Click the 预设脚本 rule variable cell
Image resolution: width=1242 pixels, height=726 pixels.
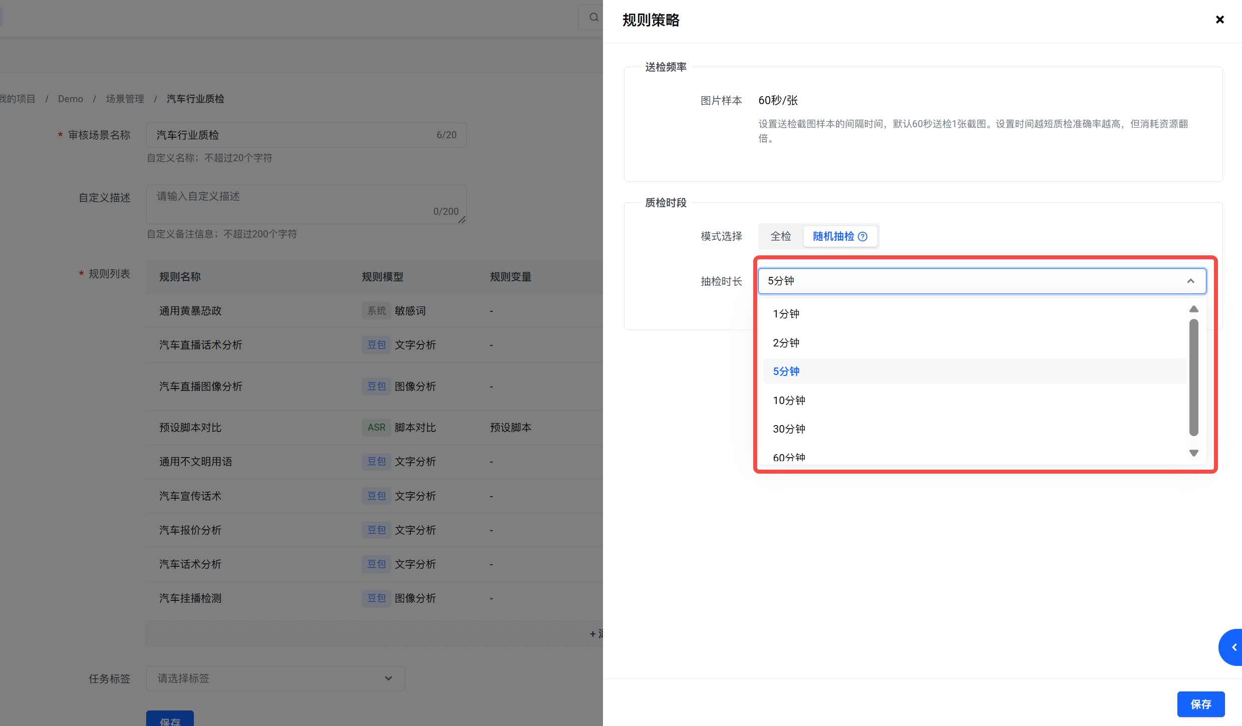(x=511, y=428)
